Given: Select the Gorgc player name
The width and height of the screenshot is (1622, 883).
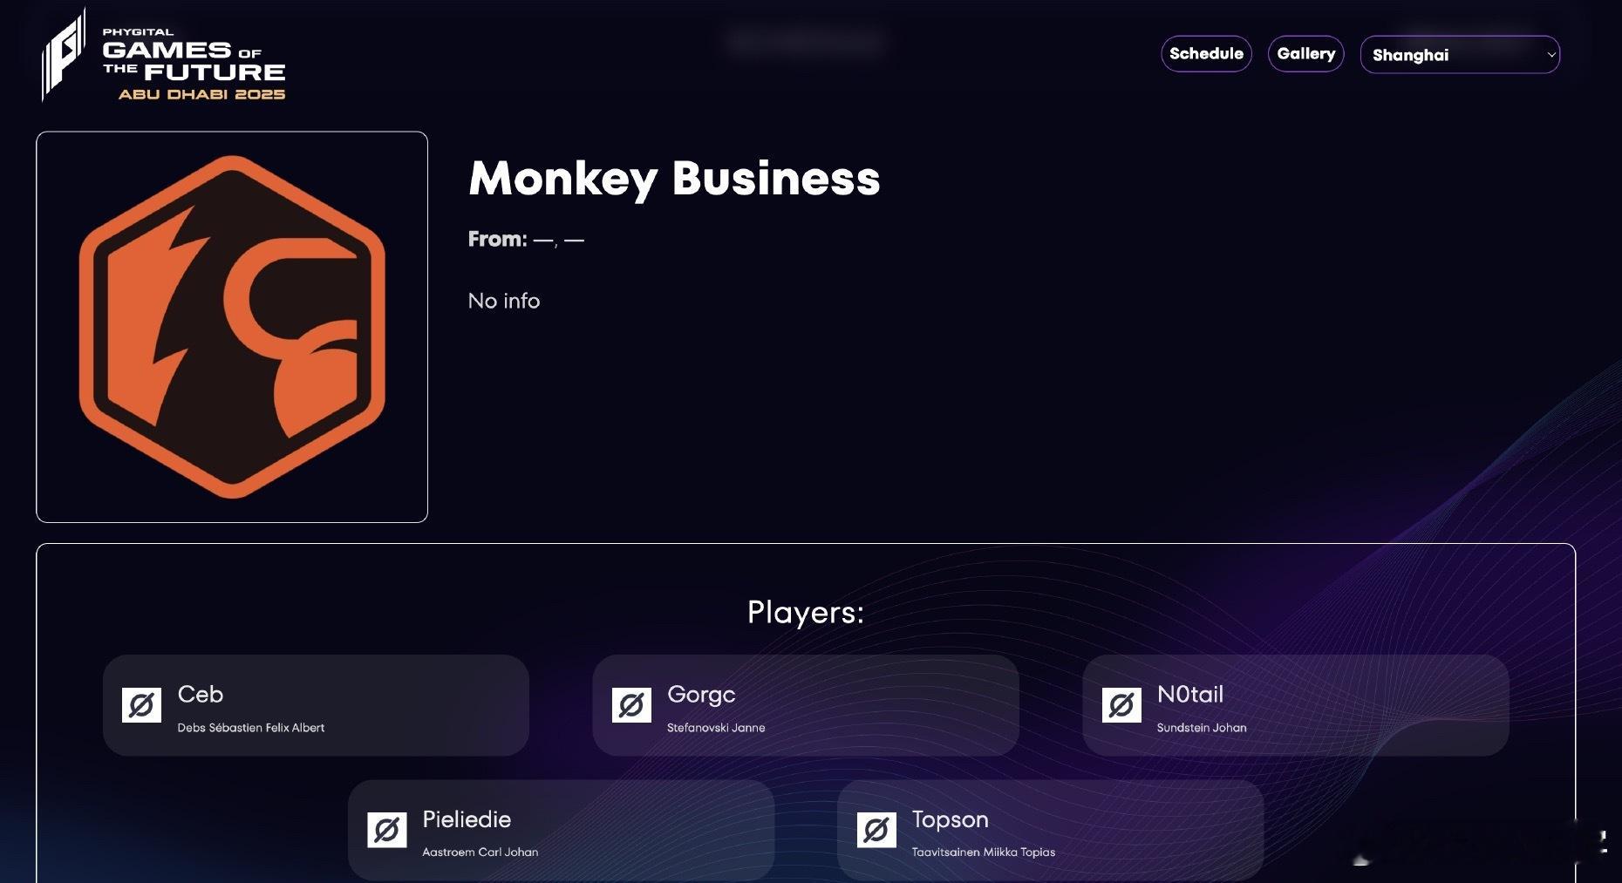Looking at the screenshot, I should coord(701,695).
